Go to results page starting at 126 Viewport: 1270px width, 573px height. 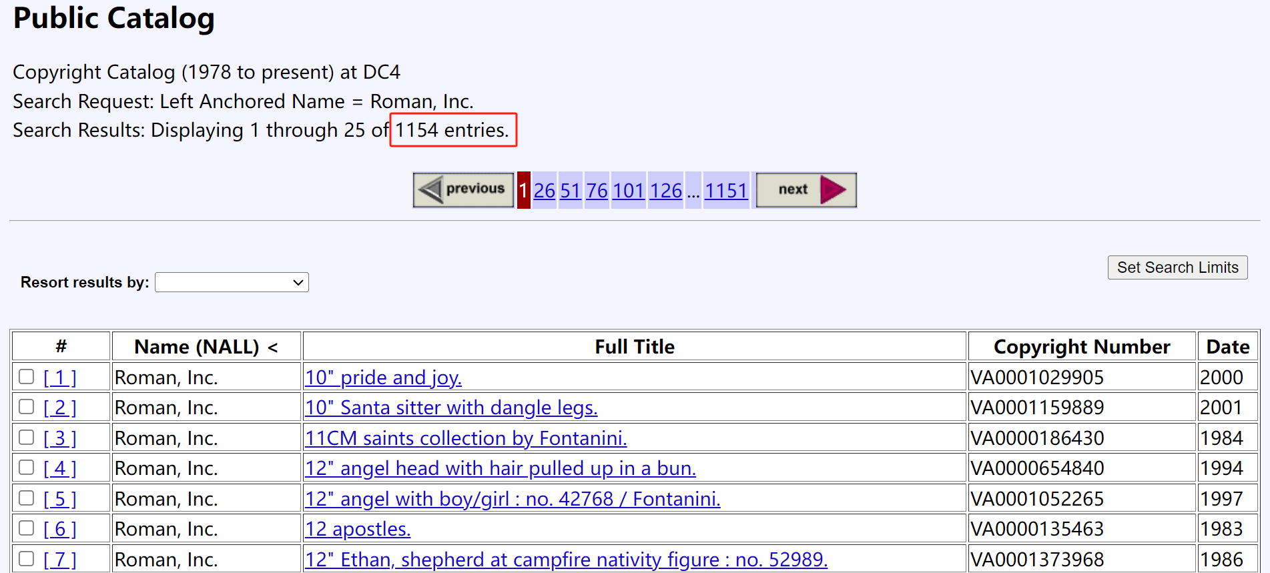(665, 191)
